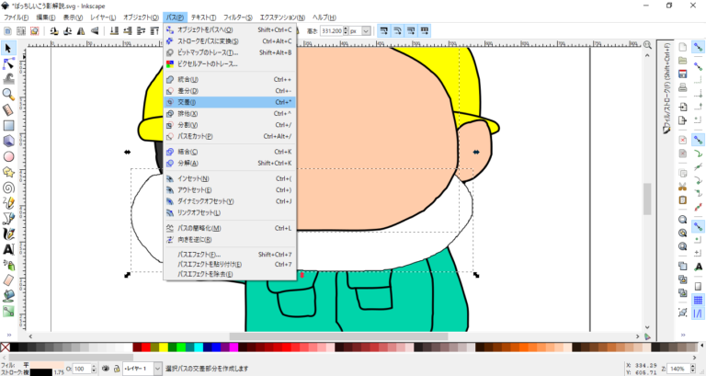Viewport: 706px width, 376px height.
Task: Select the Selector arrow tool
Action: [x=8, y=48]
